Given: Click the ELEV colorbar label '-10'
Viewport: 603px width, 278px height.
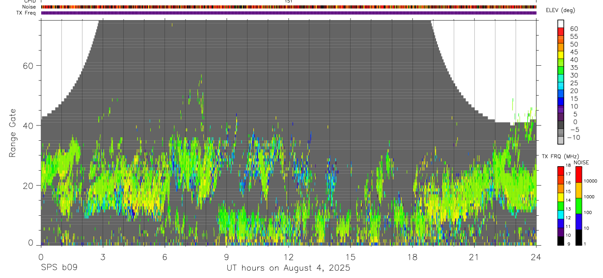Looking at the screenshot, I should pyautogui.click(x=573, y=138).
